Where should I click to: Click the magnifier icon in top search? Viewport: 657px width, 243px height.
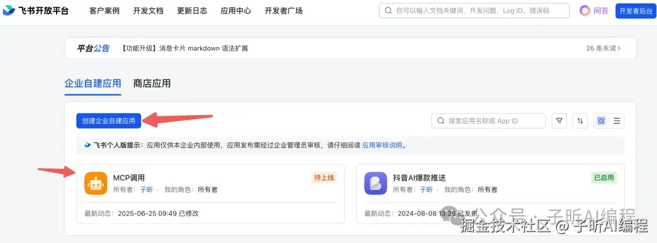pos(388,10)
